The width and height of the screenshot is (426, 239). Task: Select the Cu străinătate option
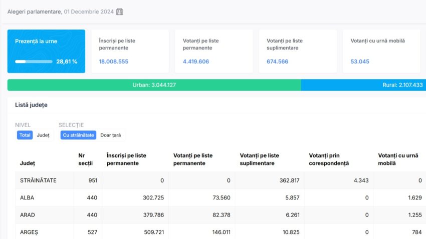(78, 135)
